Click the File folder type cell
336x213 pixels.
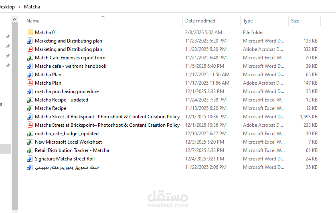[x=253, y=32]
